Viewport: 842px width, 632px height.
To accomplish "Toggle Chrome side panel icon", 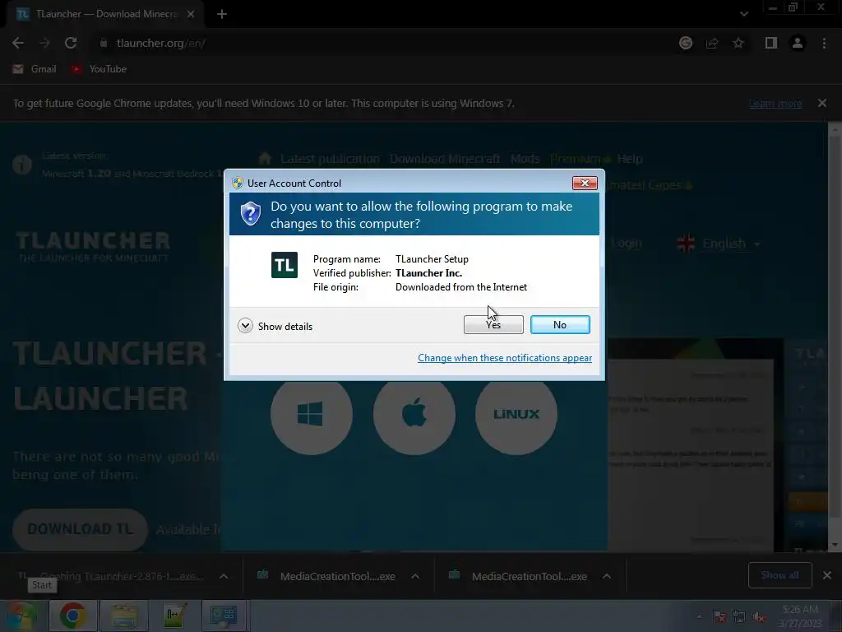I will coord(771,43).
